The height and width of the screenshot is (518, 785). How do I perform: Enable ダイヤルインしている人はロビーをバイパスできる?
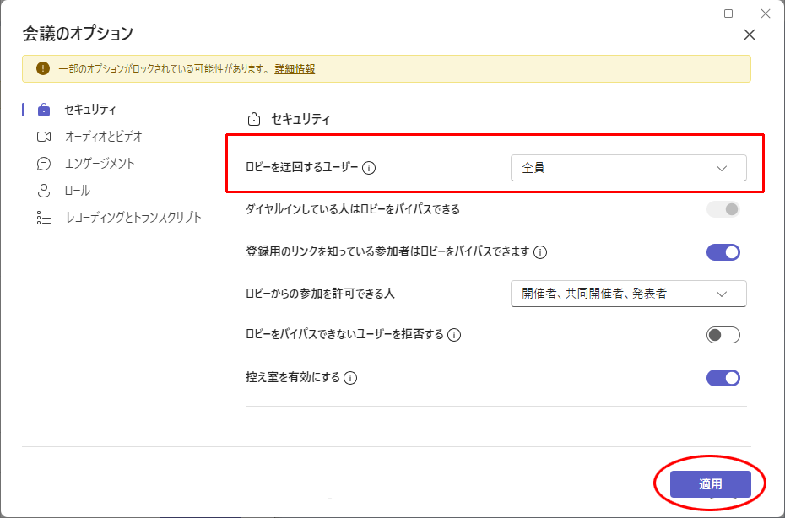[x=723, y=208]
